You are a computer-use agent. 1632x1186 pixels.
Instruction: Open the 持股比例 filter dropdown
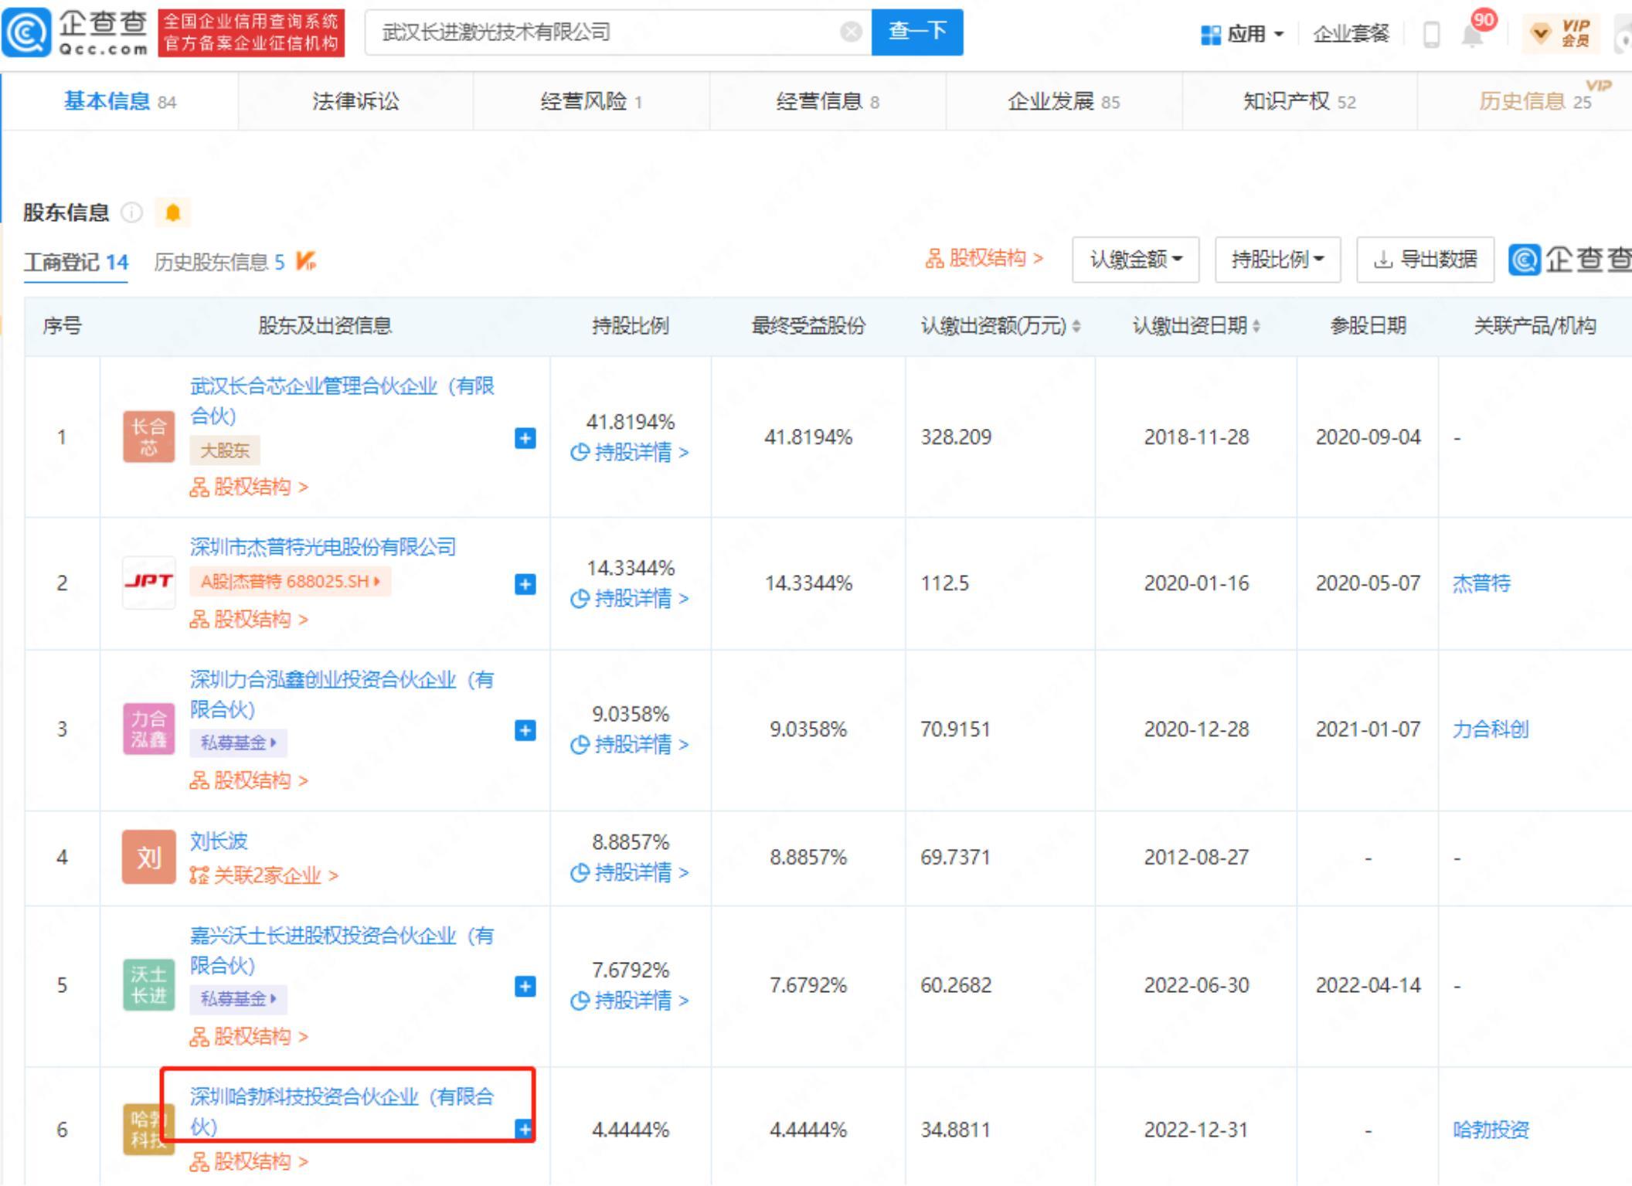coord(1277,260)
